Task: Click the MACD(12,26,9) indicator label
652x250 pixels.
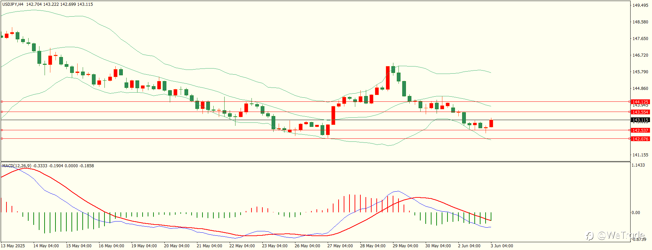Action: pyautogui.click(x=17, y=166)
